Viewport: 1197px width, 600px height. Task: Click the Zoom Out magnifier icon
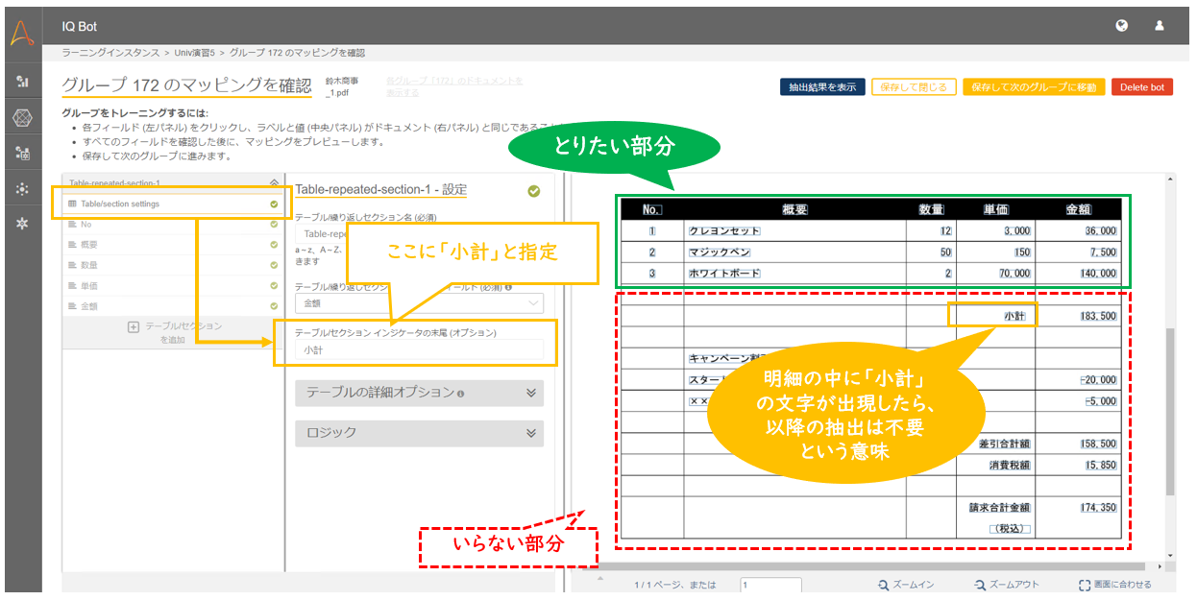979,585
